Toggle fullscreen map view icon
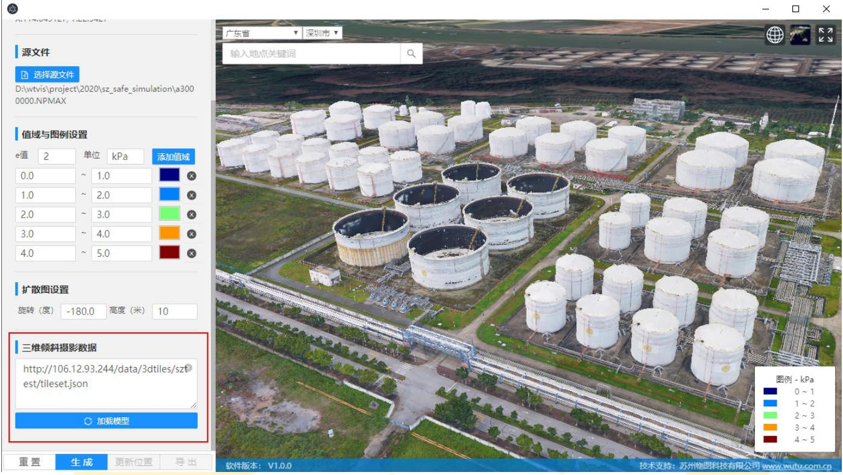The image size is (843, 475). point(826,35)
